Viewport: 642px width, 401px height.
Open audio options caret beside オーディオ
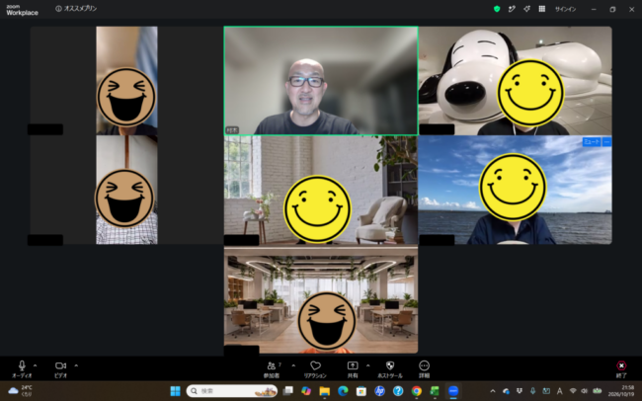coord(36,365)
